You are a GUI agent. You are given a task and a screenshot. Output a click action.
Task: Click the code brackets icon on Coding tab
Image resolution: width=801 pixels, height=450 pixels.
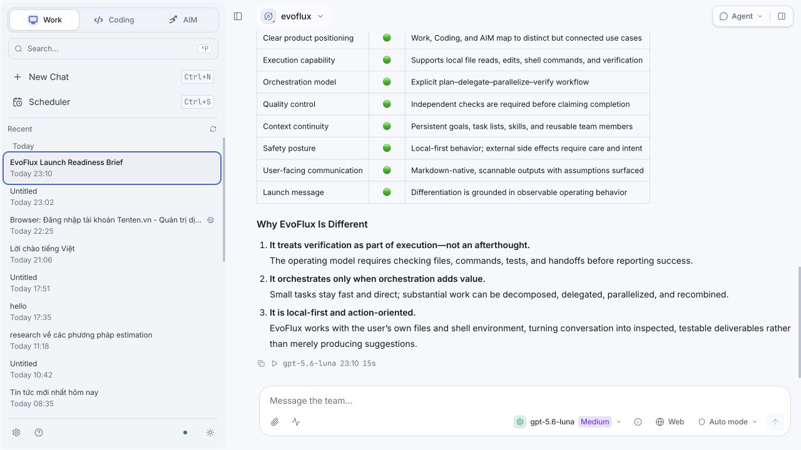pos(98,20)
